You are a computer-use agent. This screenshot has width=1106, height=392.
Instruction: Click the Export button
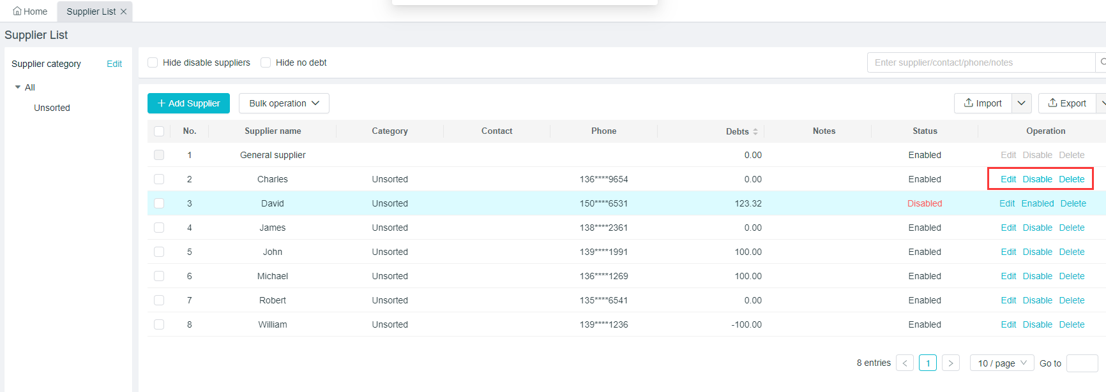pyautogui.click(x=1067, y=103)
